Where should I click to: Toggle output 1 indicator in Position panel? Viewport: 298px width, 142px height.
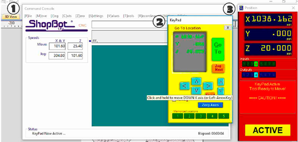click(244, 75)
